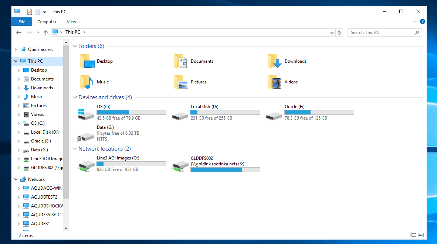This screenshot has width=437, height=244.
Task: Open the address bar history dropdown
Action: pos(332,32)
